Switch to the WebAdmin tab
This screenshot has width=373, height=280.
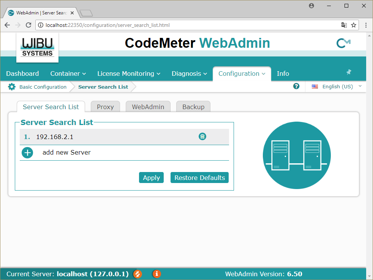(x=148, y=107)
